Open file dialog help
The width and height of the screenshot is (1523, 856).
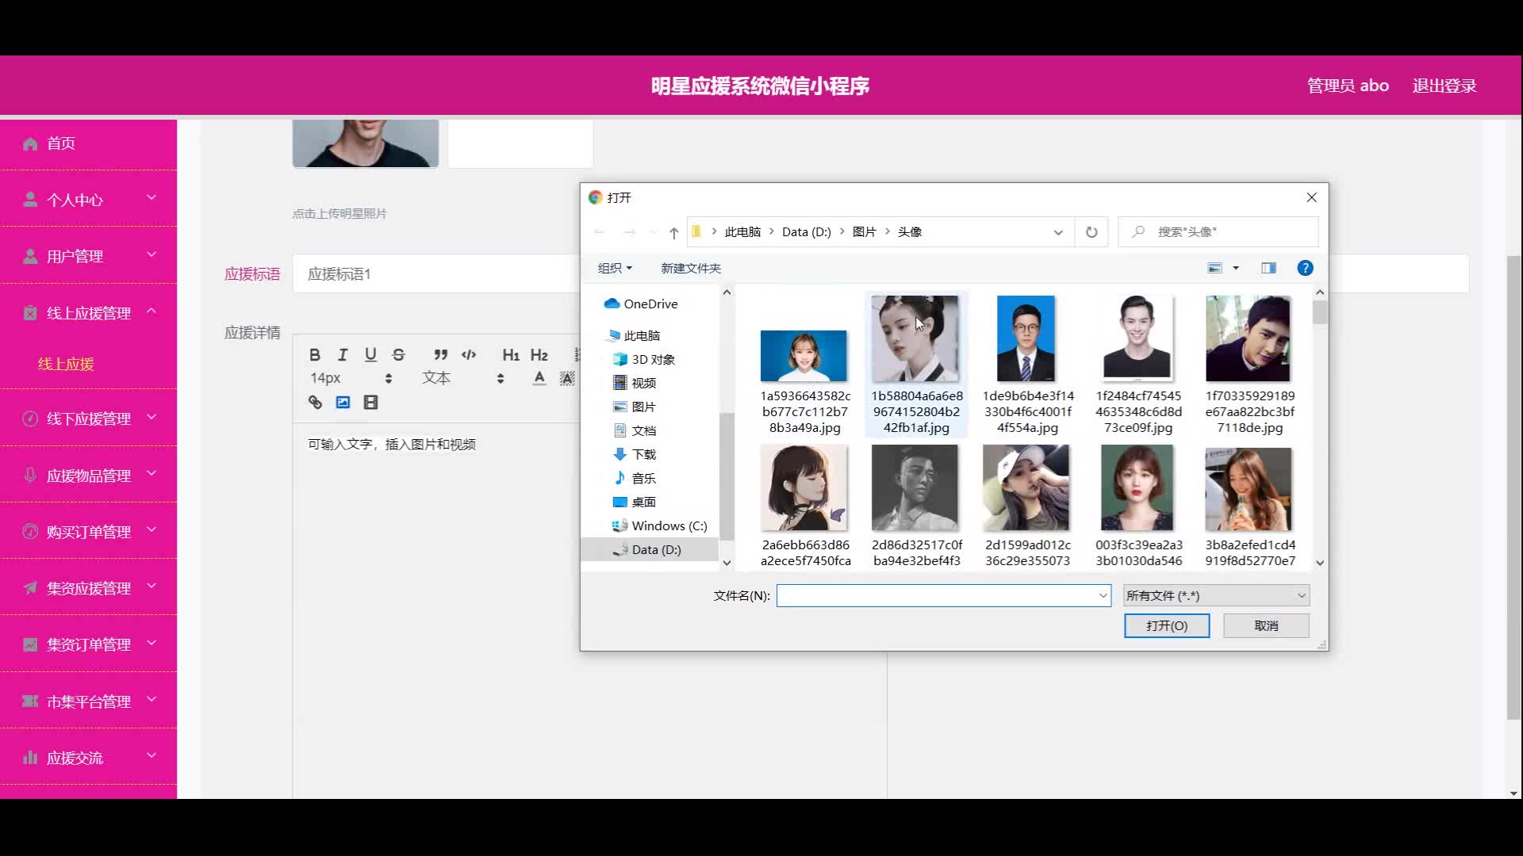click(x=1305, y=268)
